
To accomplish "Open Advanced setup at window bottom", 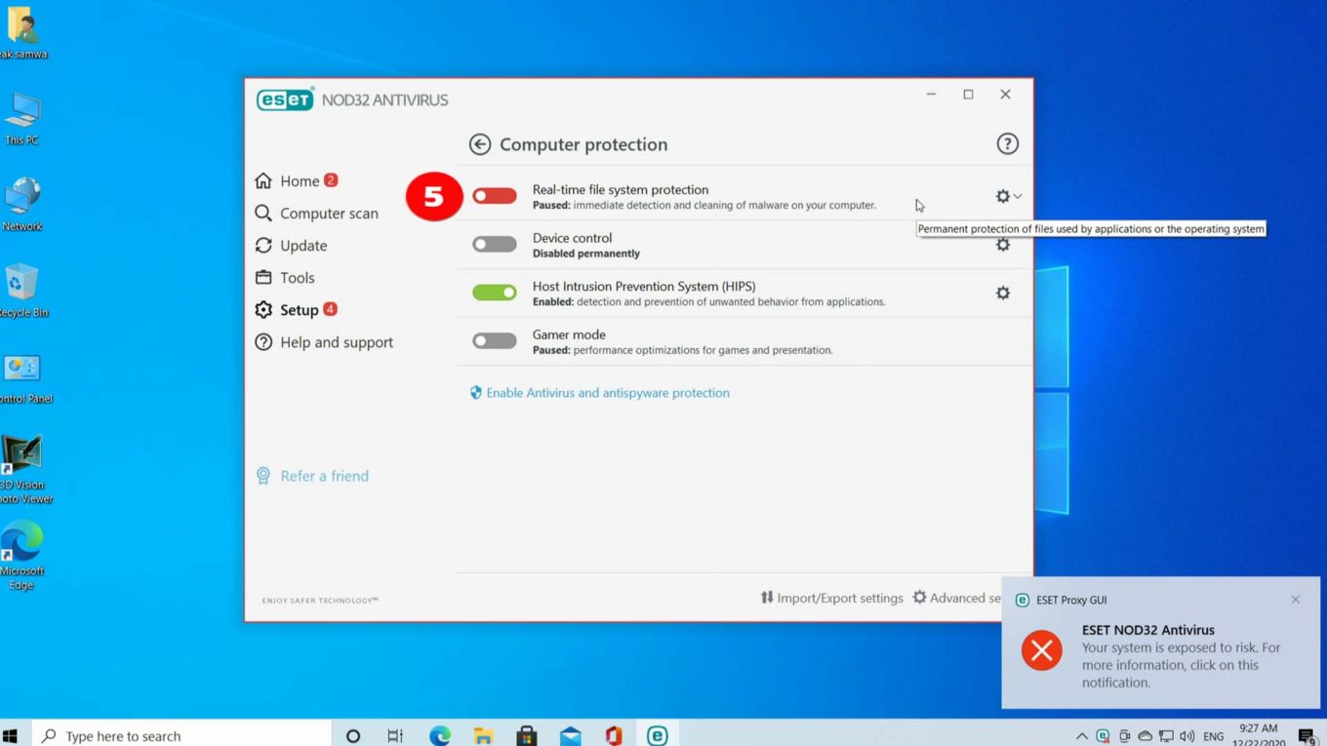I will pos(956,598).
